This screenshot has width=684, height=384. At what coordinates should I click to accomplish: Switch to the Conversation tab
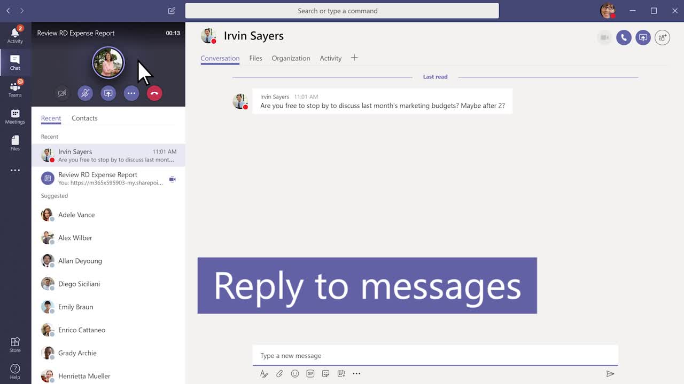point(220,58)
